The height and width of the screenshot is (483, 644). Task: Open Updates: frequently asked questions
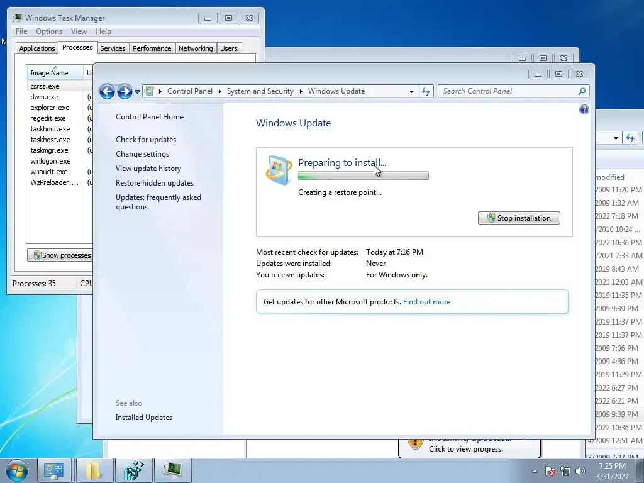158,202
